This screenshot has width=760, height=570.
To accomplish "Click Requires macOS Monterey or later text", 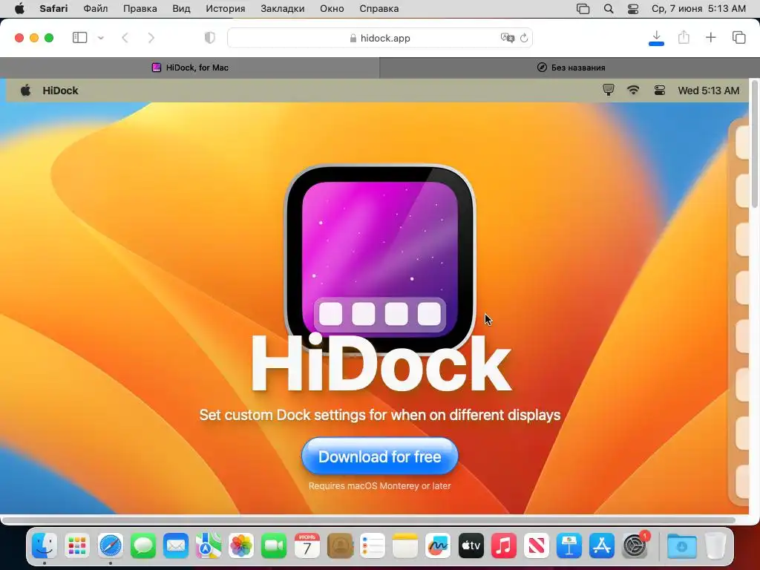I will (x=379, y=485).
